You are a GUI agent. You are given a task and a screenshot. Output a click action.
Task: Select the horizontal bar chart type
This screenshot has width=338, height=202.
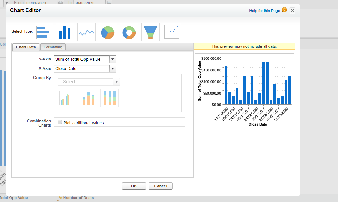[44, 32]
